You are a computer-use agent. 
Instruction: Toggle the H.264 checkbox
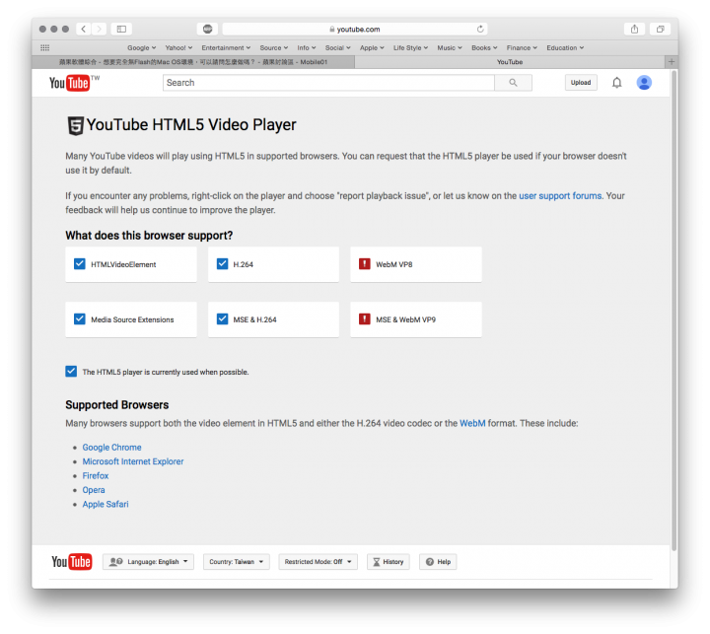pos(222,264)
